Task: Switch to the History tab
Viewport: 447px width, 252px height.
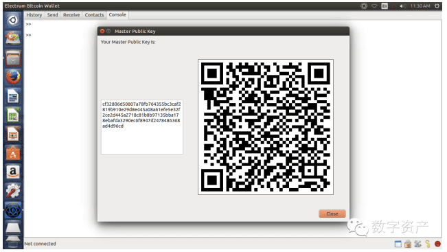Action: click(34, 15)
